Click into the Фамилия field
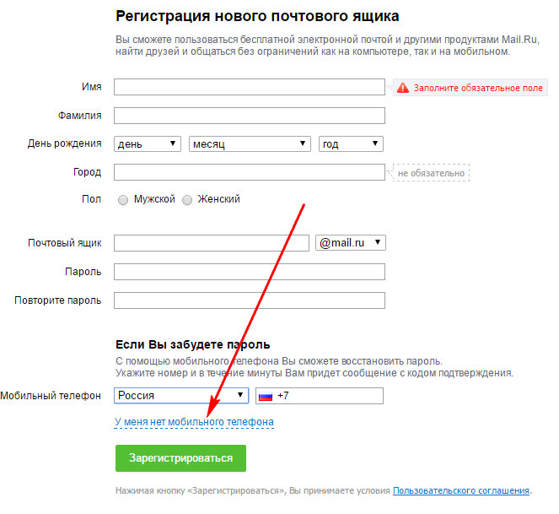Viewport: 559px width, 514px height. point(249,116)
